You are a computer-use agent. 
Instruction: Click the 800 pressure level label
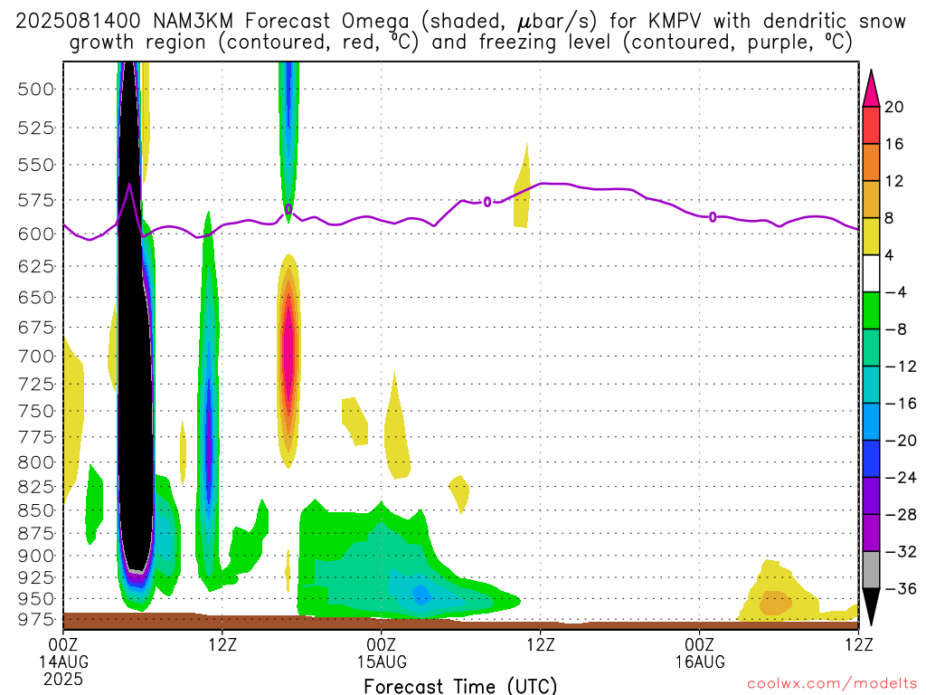(x=36, y=462)
